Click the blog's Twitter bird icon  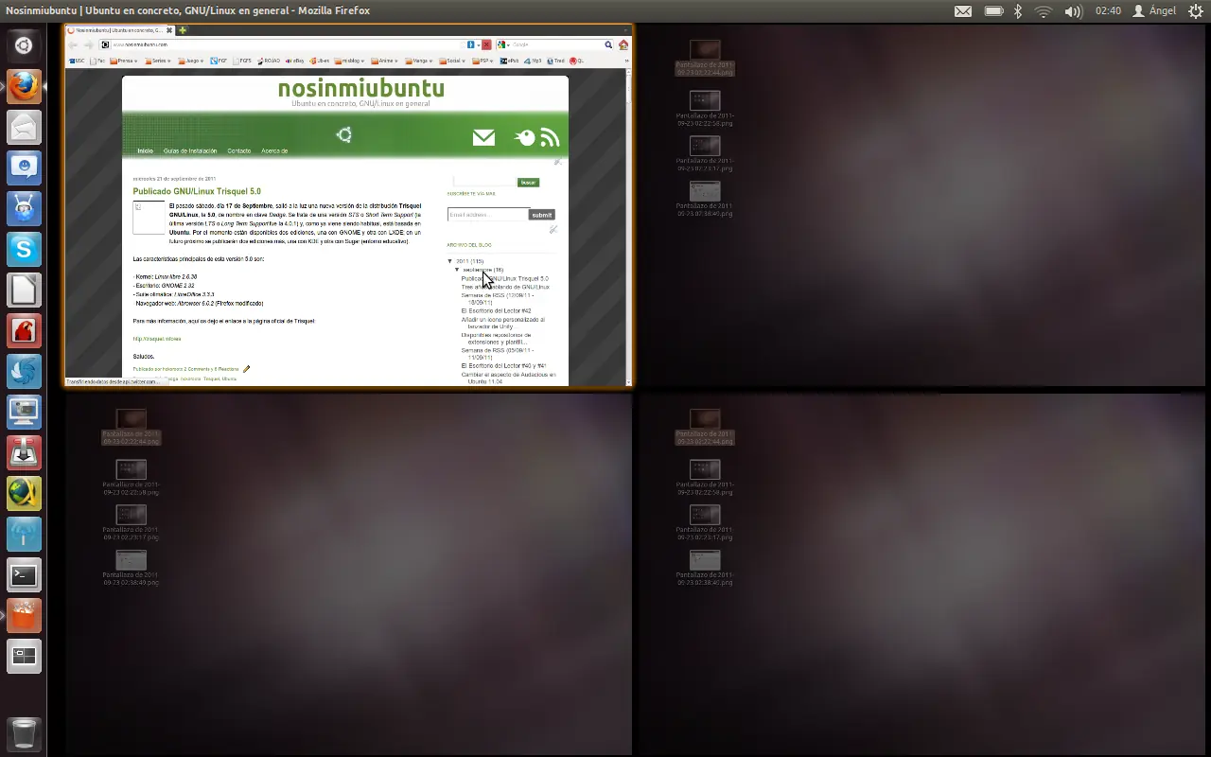click(524, 138)
